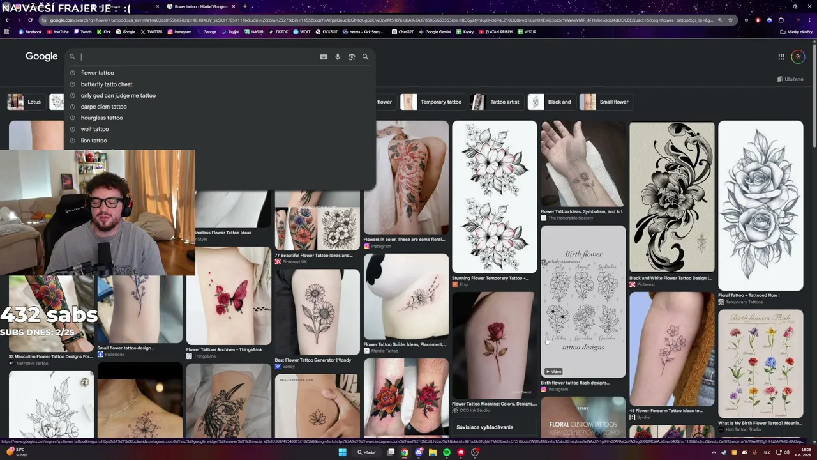Switch the SLK keyboard language indicator
Viewport: 817px width, 460px height.
click(x=767, y=452)
